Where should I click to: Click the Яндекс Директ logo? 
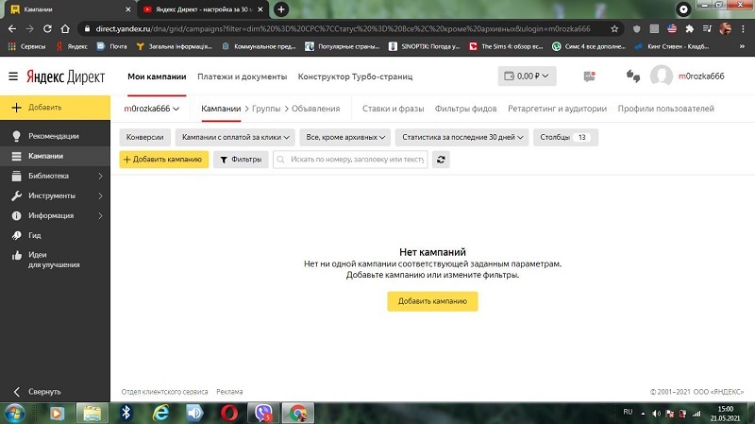point(65,76)
